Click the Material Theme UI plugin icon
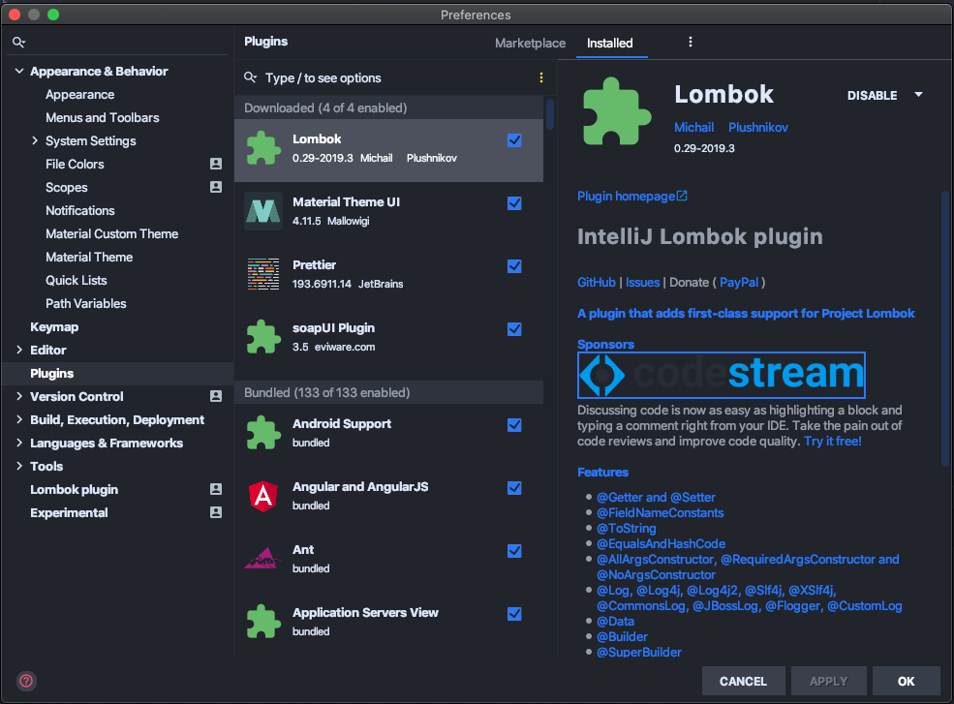Screen dimensions: 954x704 263,211
